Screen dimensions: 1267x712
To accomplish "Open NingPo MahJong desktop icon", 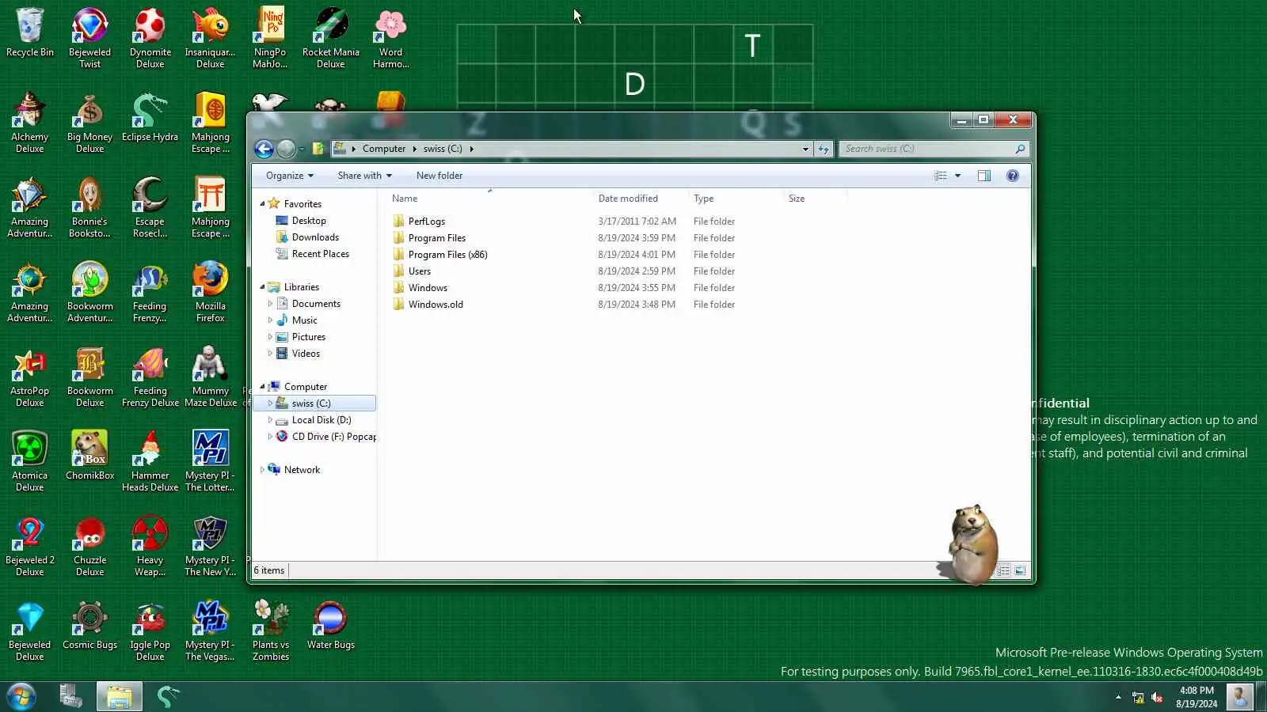I will point(270,37).
